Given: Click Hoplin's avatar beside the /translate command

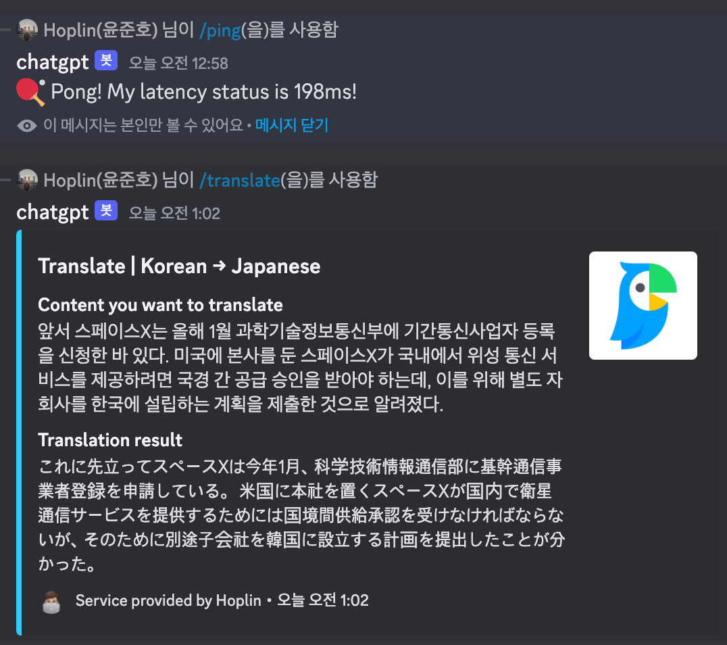Looking at the screenshot, I should click(x=27, y=180).
